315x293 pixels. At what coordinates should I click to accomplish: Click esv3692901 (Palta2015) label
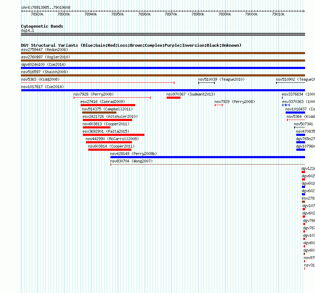[x=106, y=131]
